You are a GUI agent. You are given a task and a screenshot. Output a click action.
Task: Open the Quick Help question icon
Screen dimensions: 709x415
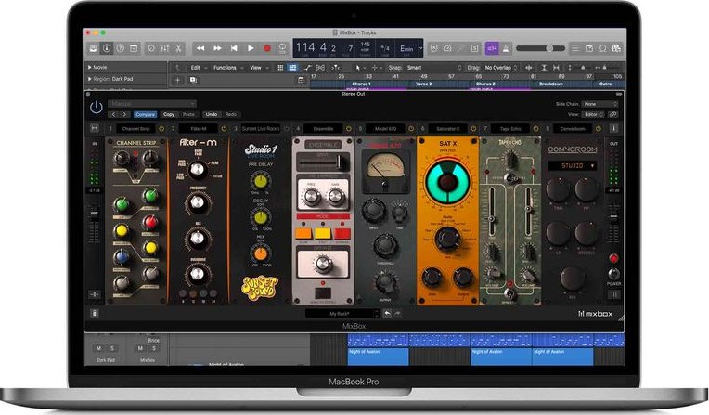pos(121,48)
